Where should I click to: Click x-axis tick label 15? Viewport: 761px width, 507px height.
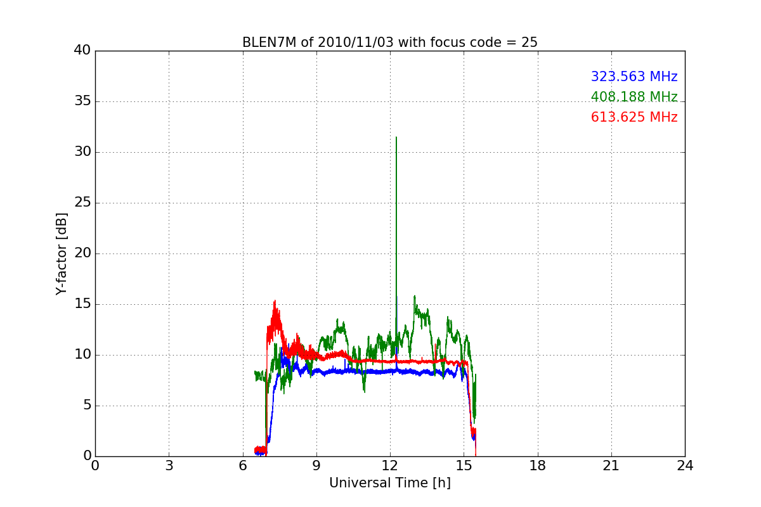pos(464,466)
